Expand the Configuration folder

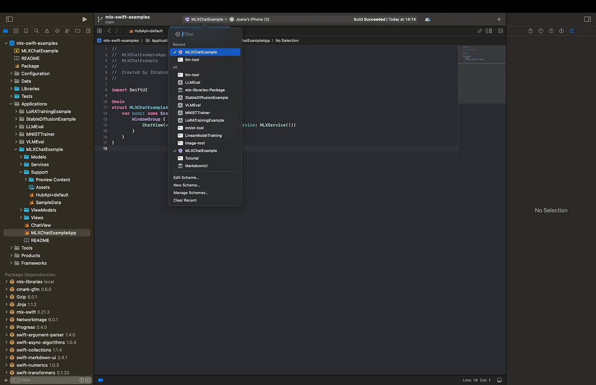tap(11, 74)
